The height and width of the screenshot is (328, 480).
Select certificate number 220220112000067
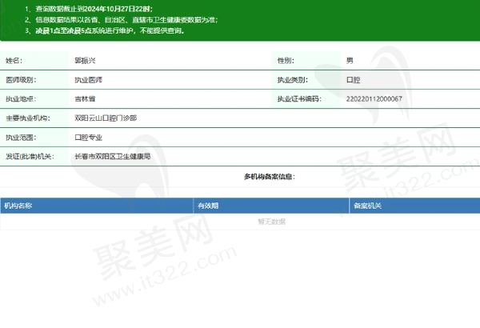[374, 98]
